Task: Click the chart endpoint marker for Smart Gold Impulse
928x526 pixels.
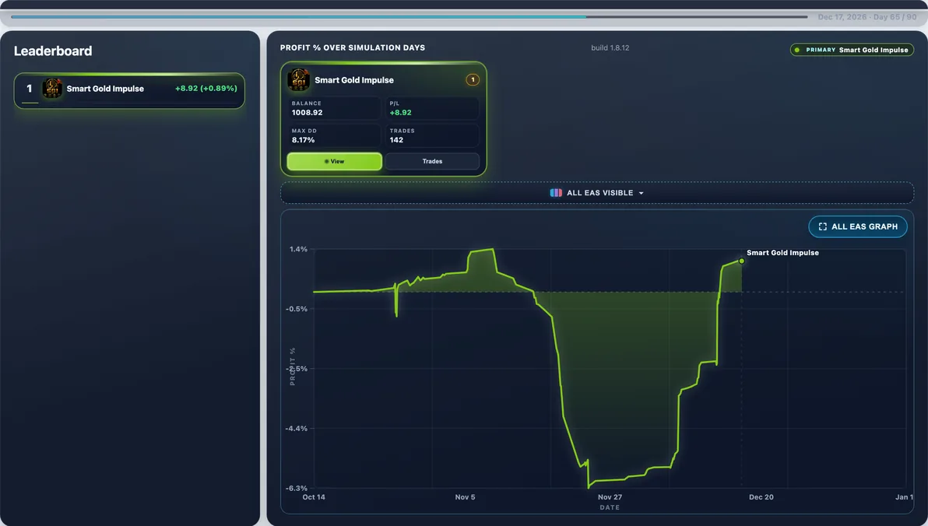Action: 742,261
